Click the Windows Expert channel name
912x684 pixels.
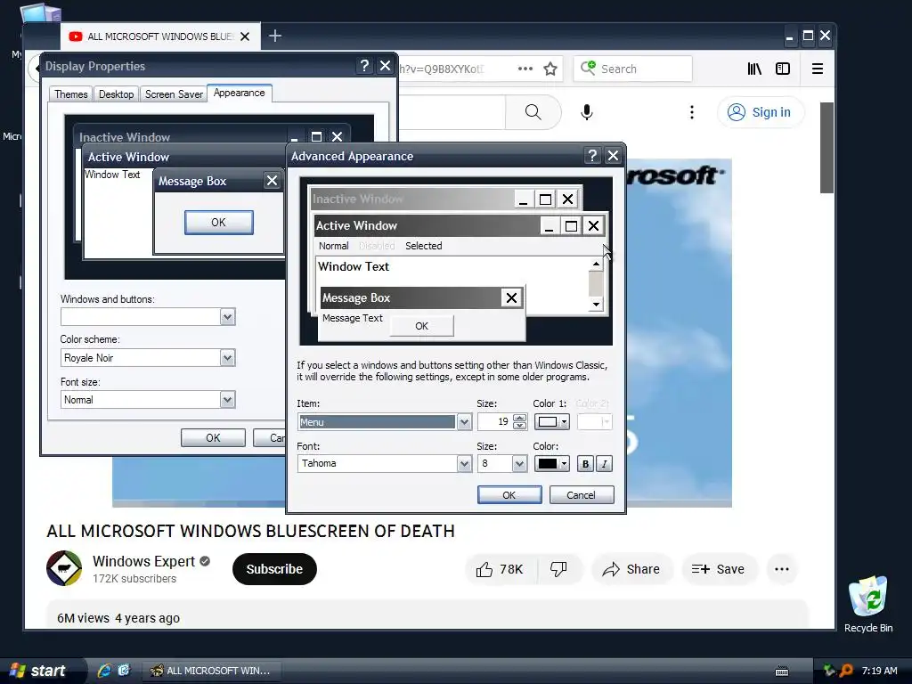[143, 561]
